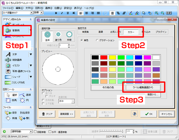Image resolution: width=179 pixels, height=140 pixels.
Task: Click the vertical text toolbar icon
Action: (x=112, y=13)
